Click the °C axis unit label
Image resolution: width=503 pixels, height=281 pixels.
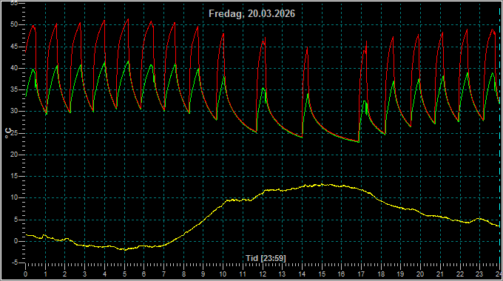pyautogui.click(x=8, y=133)
